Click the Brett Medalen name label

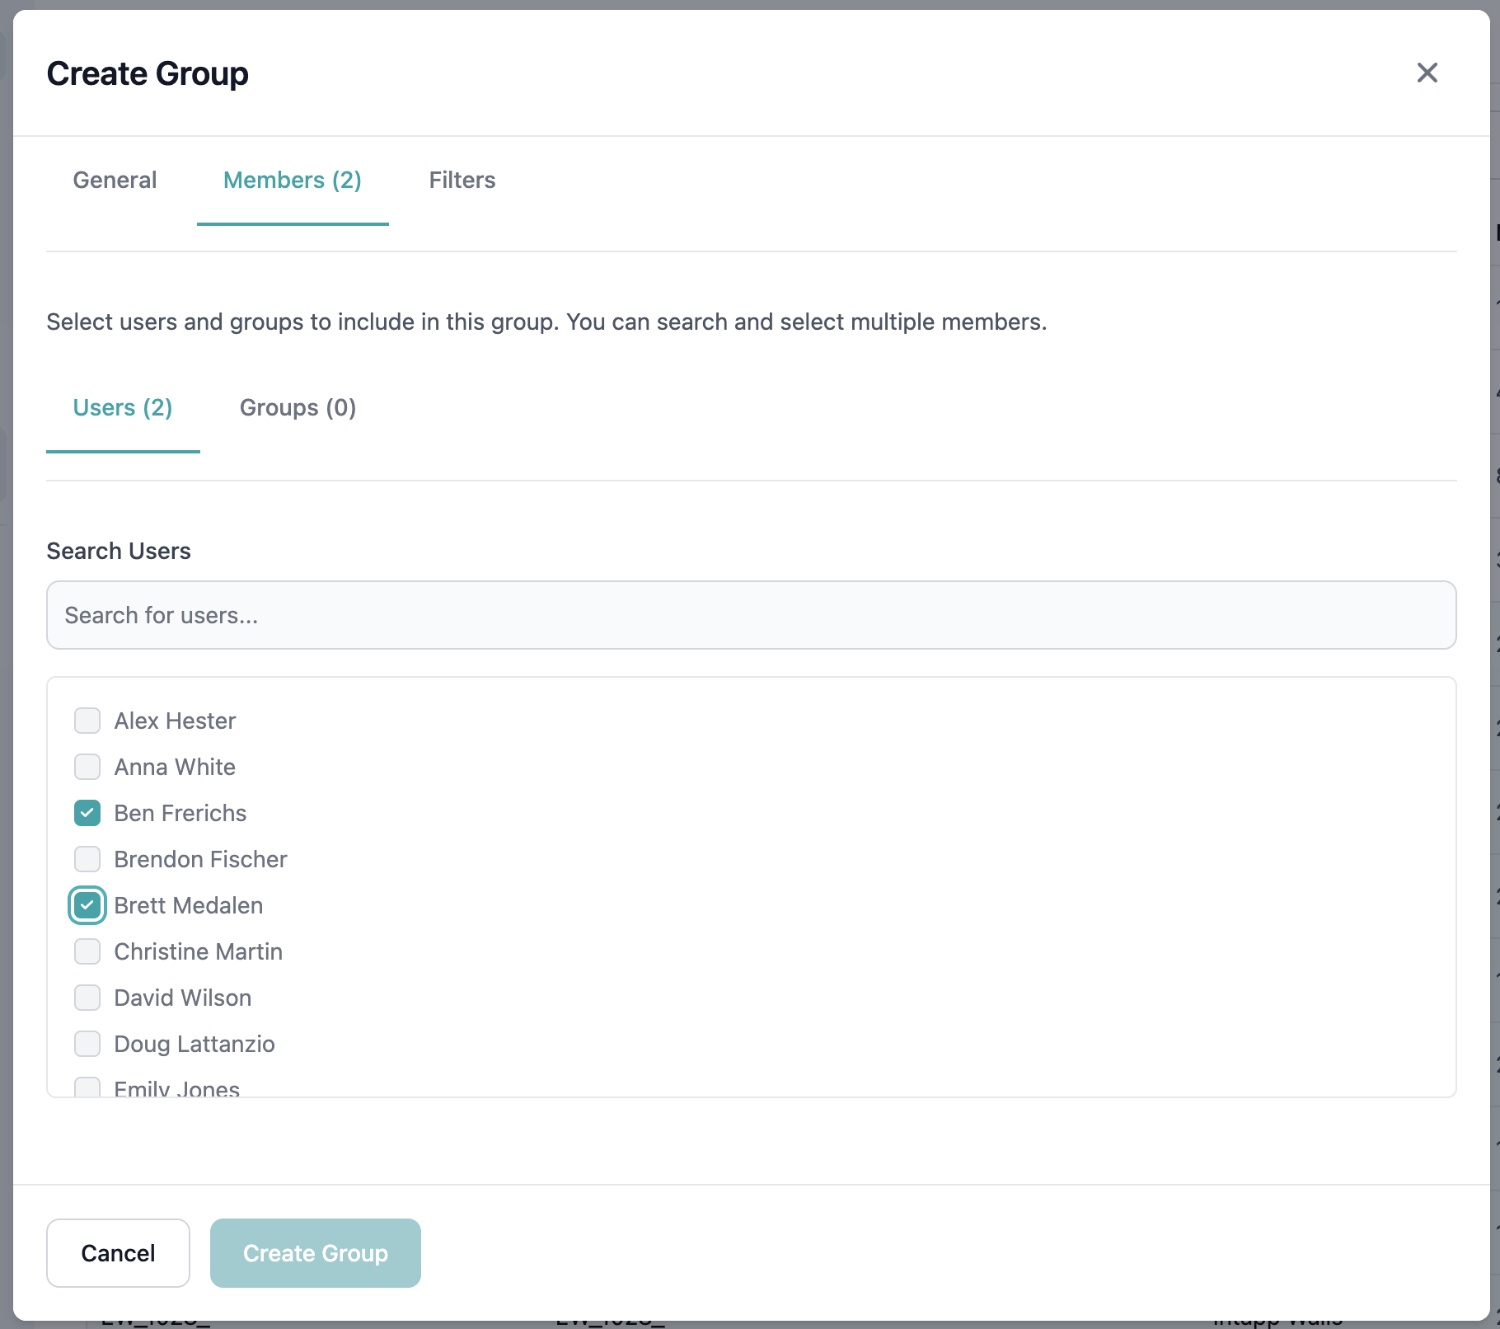[x=189, y=905]
